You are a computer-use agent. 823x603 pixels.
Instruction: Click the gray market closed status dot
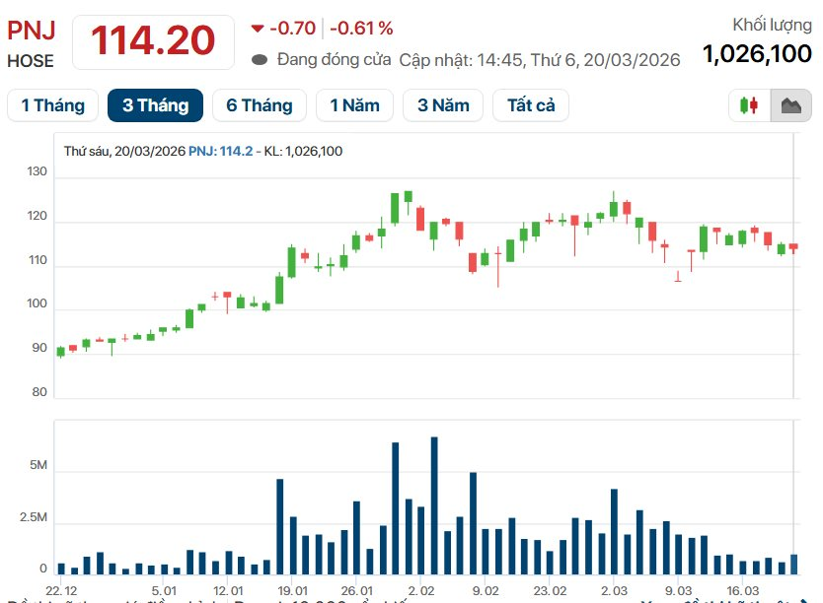click(x=261, y=59)
